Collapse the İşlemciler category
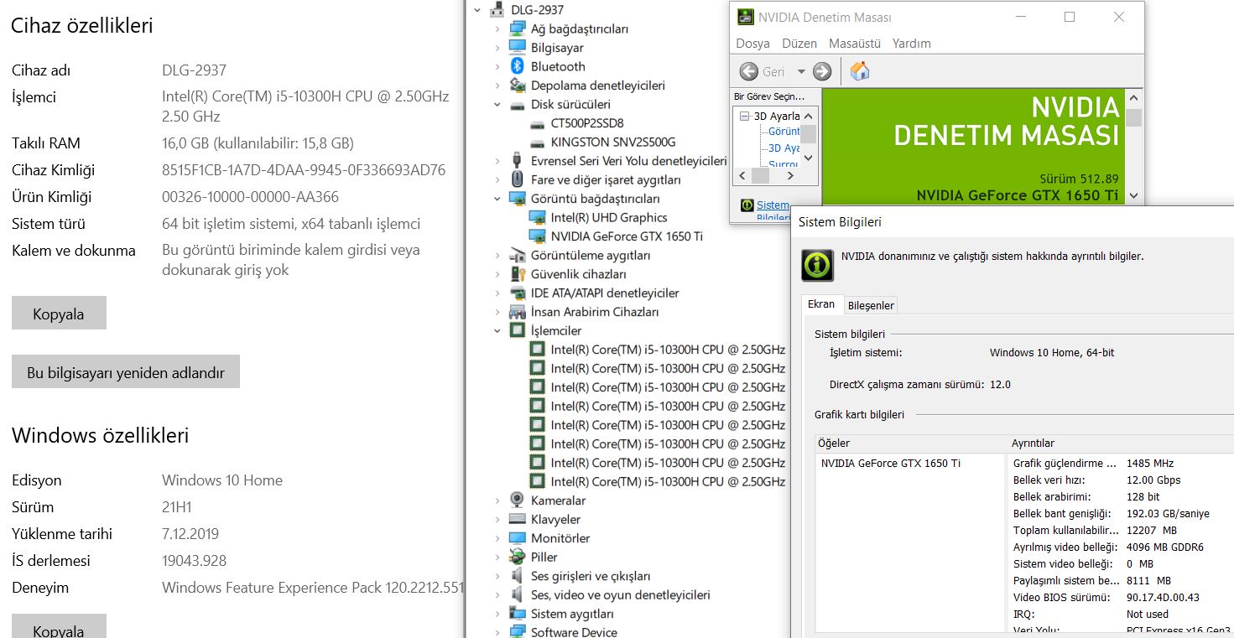1234x638 pixels. 497,331
